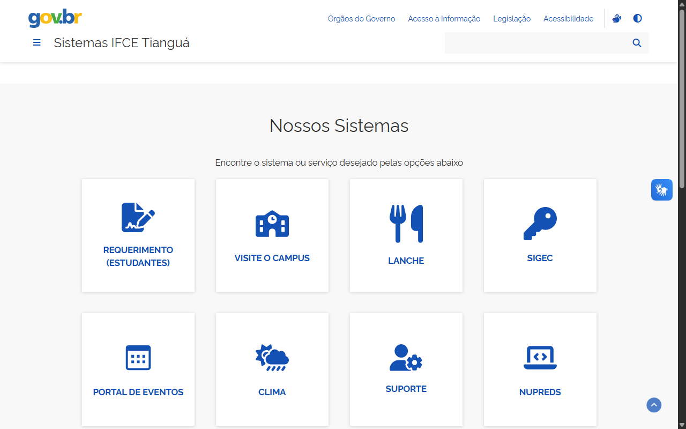Click the search magnifier icon
The height and width of the screenshot is (429, 686).
[x=637, y=43]
